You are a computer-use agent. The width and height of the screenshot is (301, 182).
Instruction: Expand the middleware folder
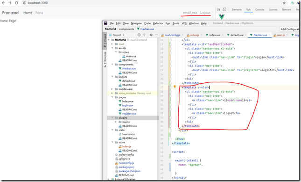(x=112, y=89)
